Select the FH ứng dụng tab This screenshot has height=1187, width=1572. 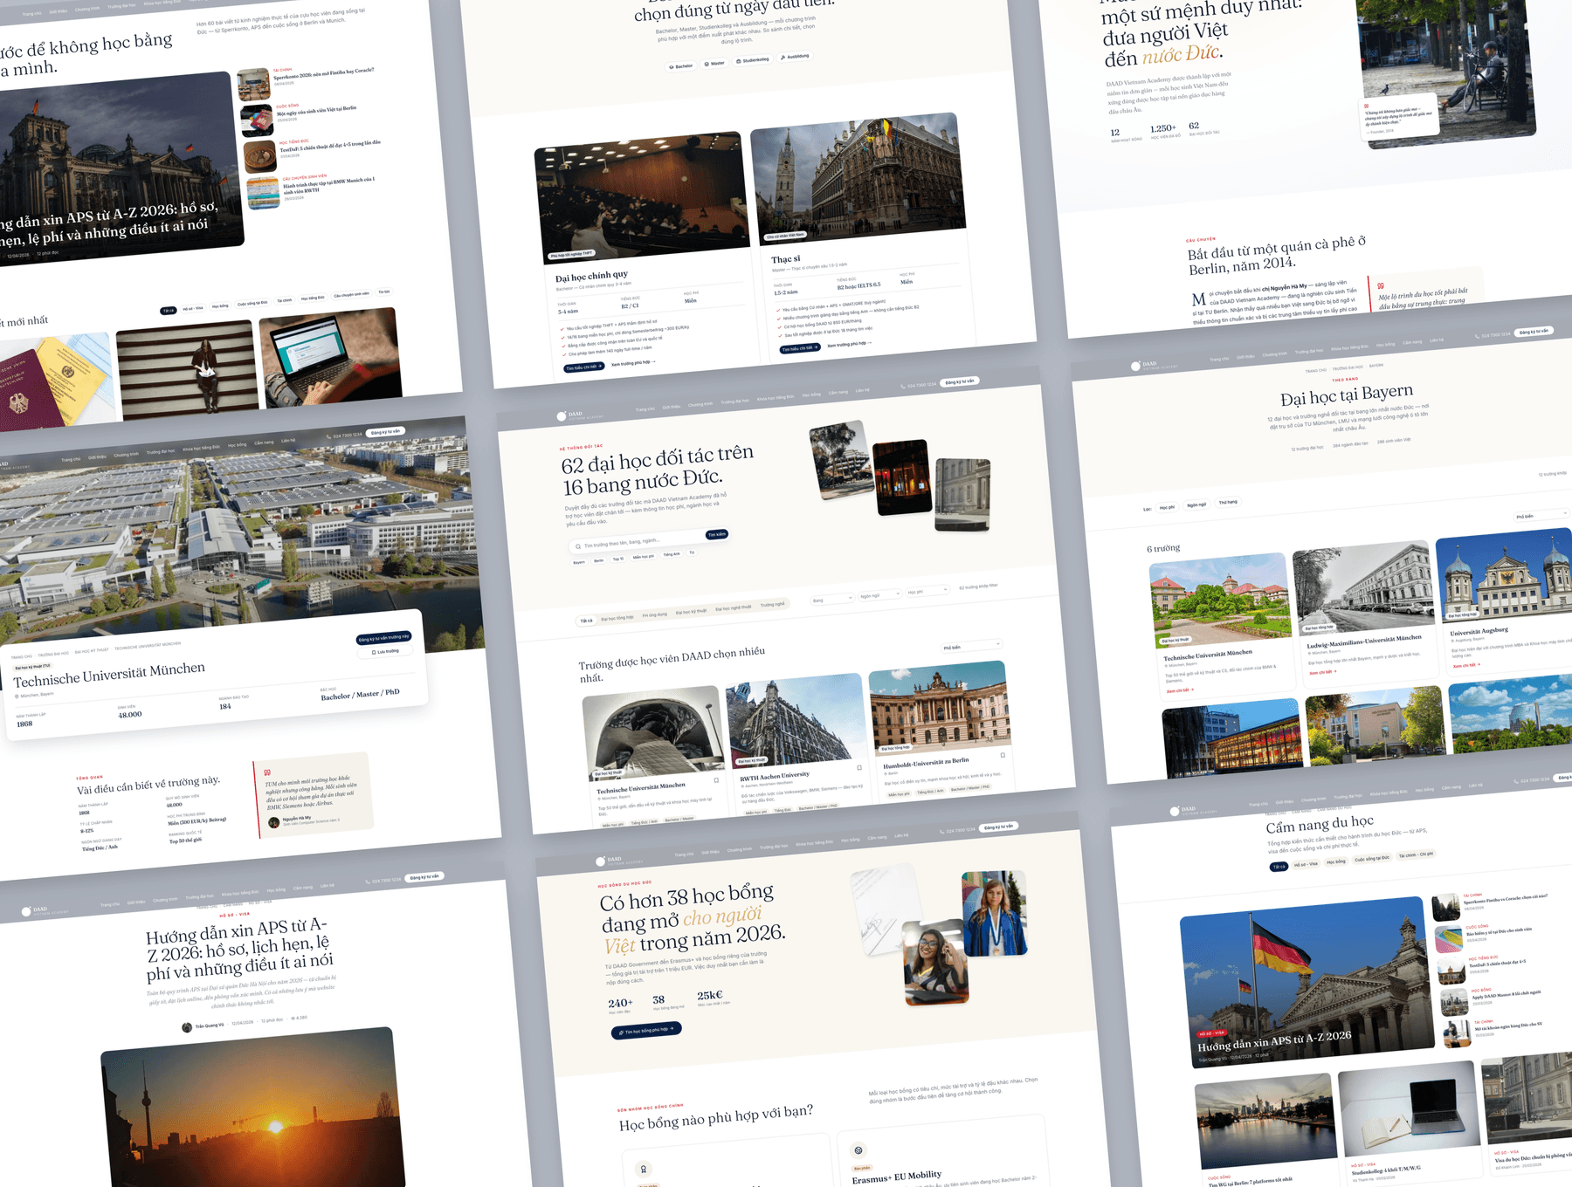click(x=655, y=614)
